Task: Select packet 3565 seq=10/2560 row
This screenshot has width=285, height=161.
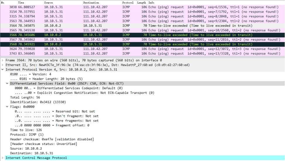Action: pyautogui.click(x=142, y=30)
